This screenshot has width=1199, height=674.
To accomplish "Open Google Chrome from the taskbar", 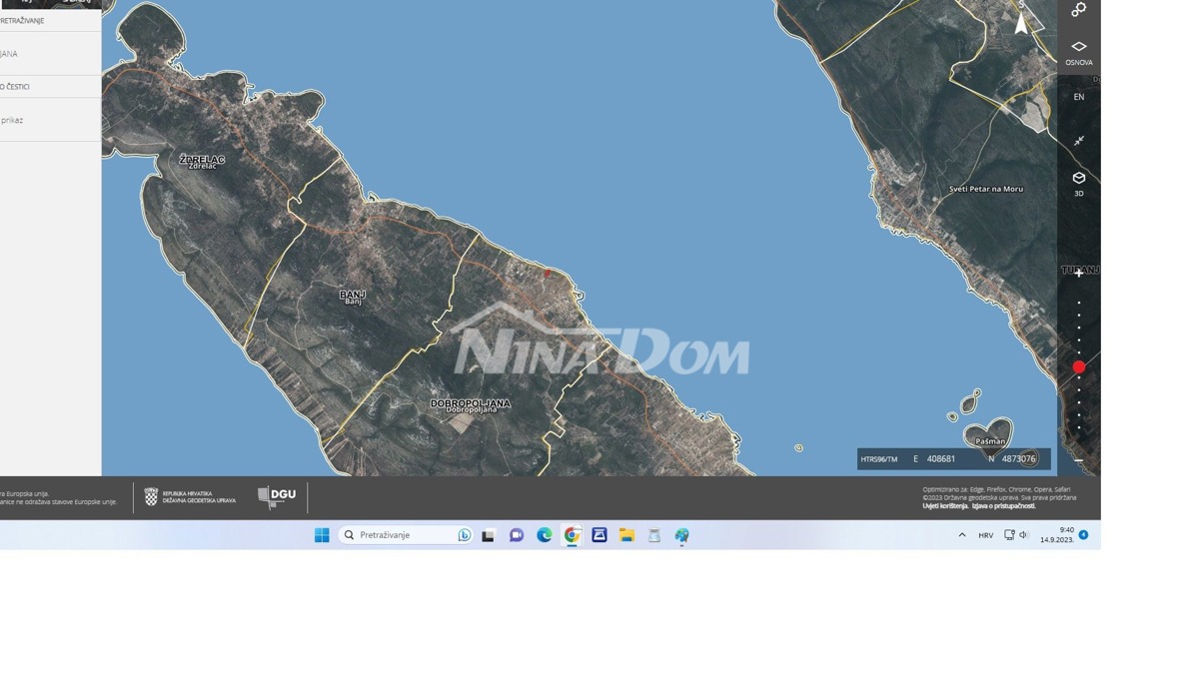I will [x=571, y=534].
